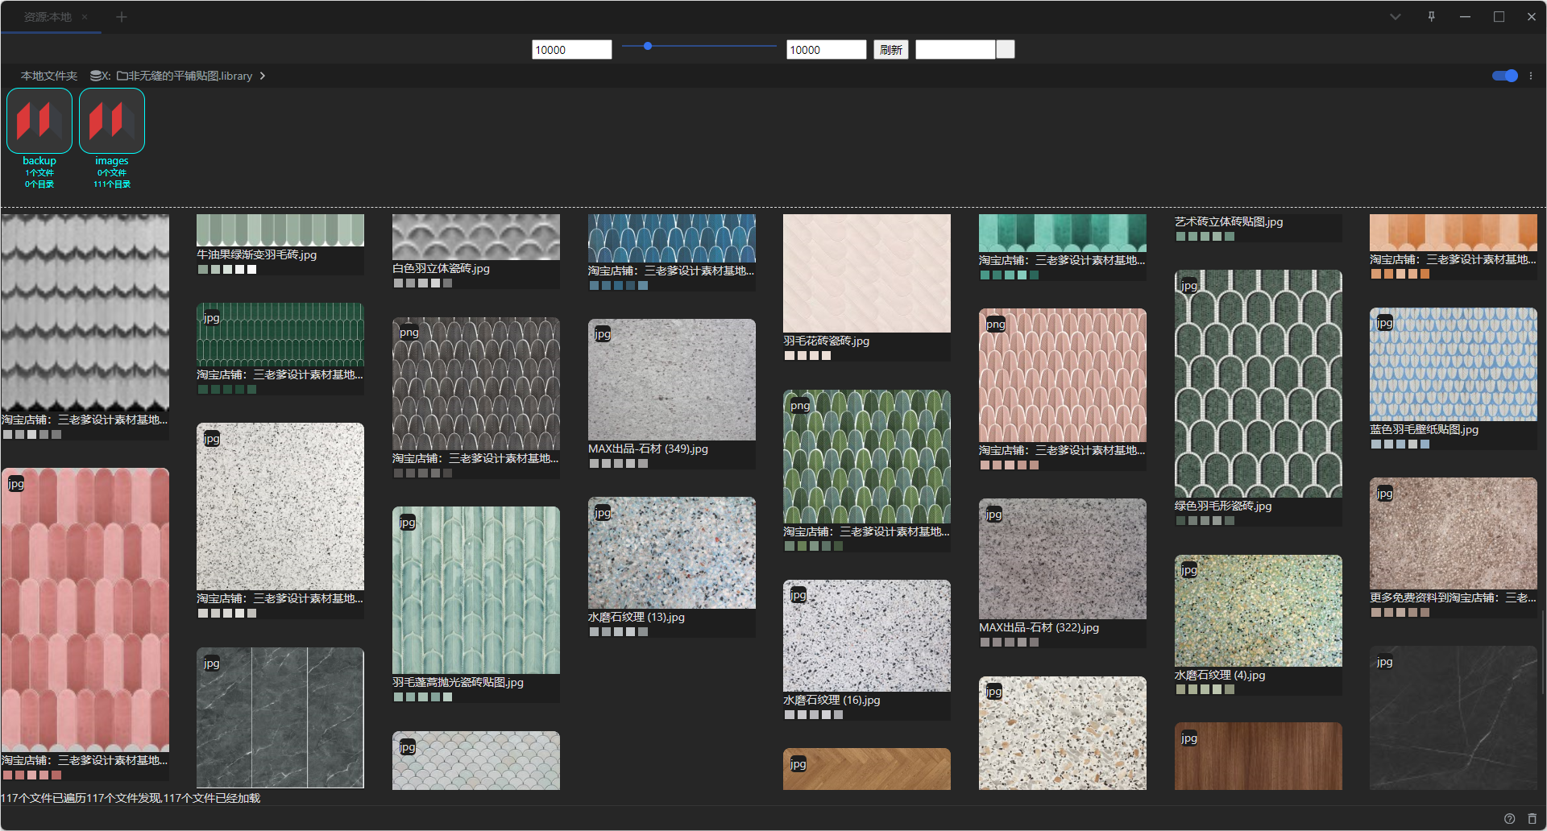1547x831 pixels.
Task: Toggle the blue switch near top right
Action: [x=1504, y=76]
